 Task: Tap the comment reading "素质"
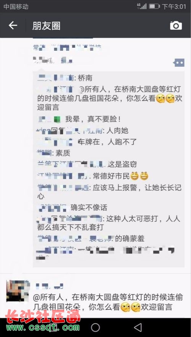tap(63, 153)
